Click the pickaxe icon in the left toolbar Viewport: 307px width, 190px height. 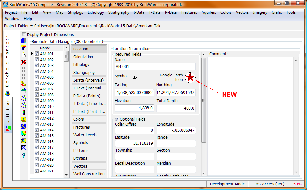[x=24, y=126]
